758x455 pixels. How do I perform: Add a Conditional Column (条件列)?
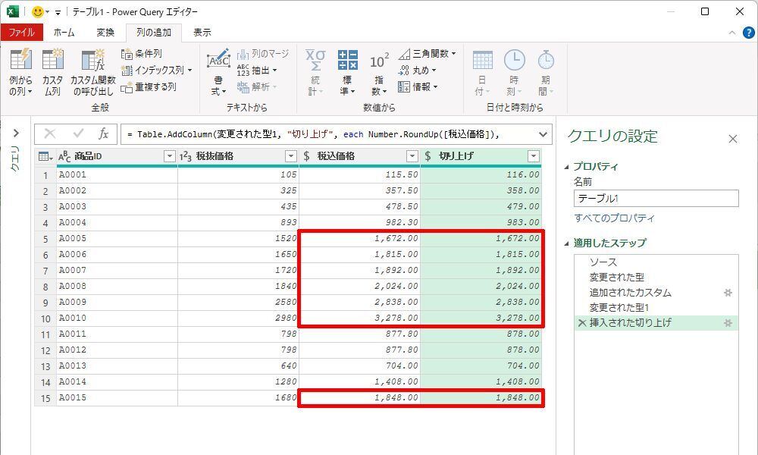(x=142, y=54)
